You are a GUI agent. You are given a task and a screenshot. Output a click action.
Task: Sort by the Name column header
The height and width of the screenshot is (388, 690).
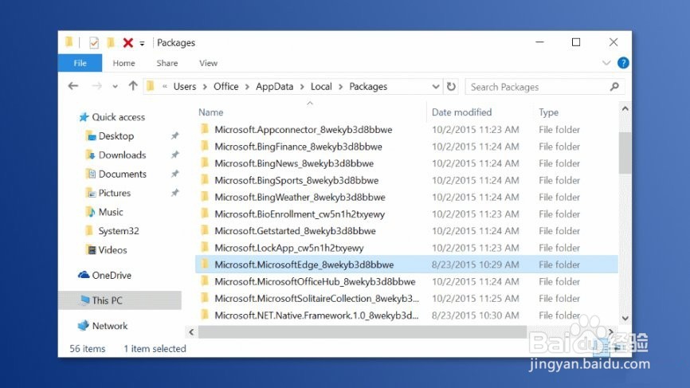pos(210,112)
